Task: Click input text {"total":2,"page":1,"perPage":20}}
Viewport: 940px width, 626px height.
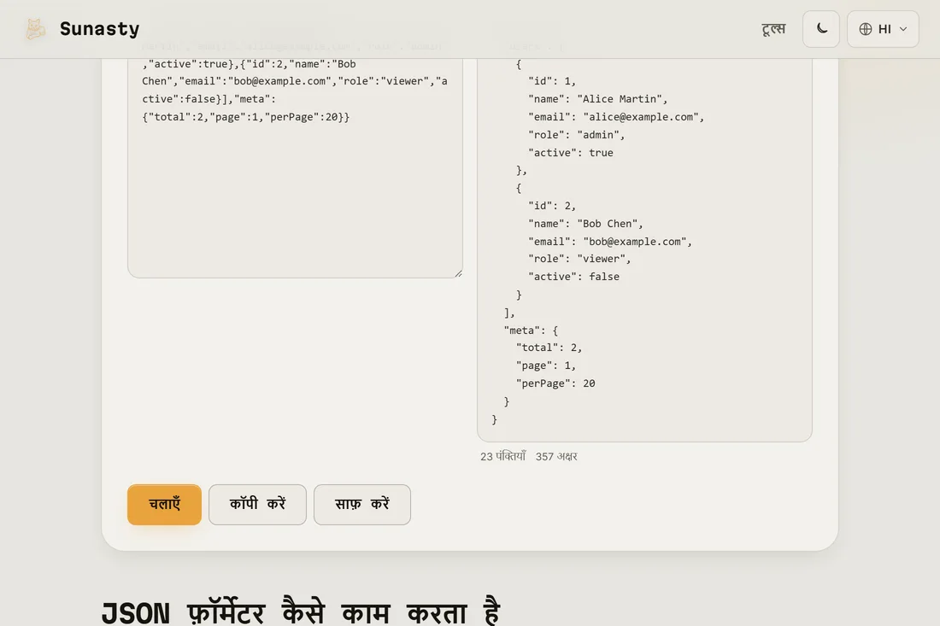Action: click(x=246, y=117)
